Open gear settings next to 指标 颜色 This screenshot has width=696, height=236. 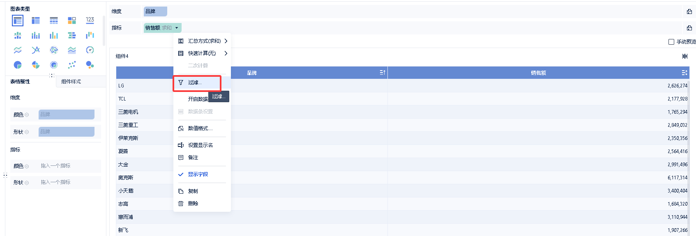click(x=27, y=166)
